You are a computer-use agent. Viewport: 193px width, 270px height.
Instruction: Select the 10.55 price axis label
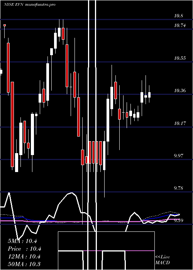pyautogui.click(x=180, y=58)
